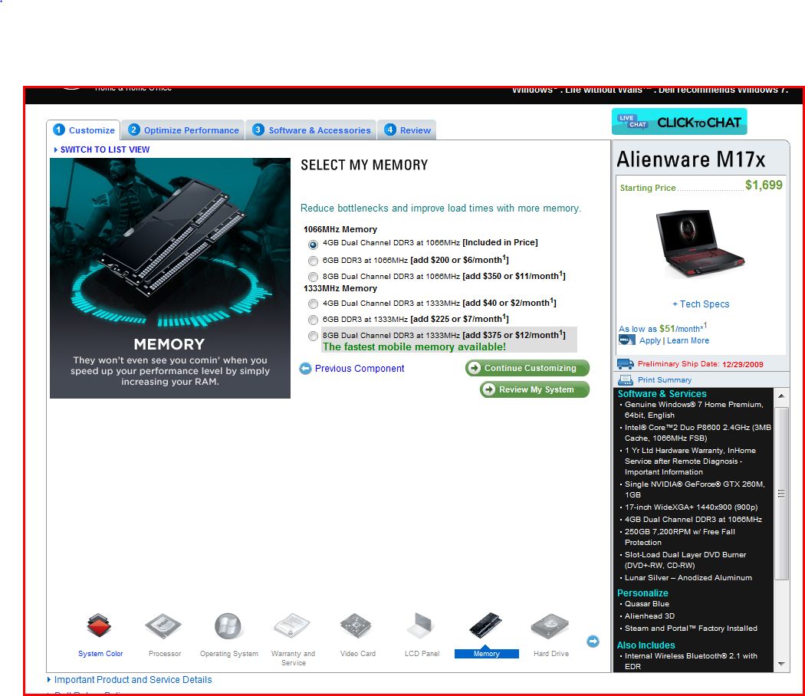805x696 pixels.
Task: Click the Dell icon next to Apply
Action: tap(627, 340)
